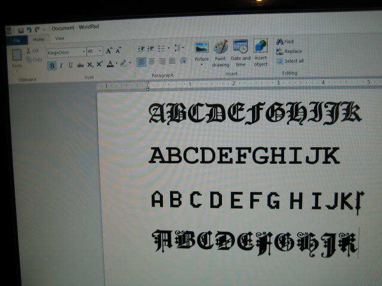
Task: Toggle Italic formatting
Action: (61, 66)
